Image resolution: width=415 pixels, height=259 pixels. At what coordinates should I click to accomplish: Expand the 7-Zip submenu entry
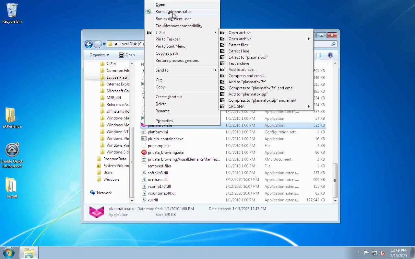(182, 33)
